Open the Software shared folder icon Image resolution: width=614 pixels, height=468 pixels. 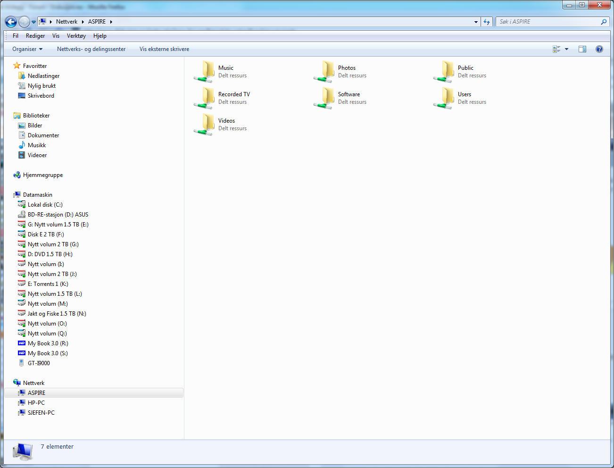324,98
